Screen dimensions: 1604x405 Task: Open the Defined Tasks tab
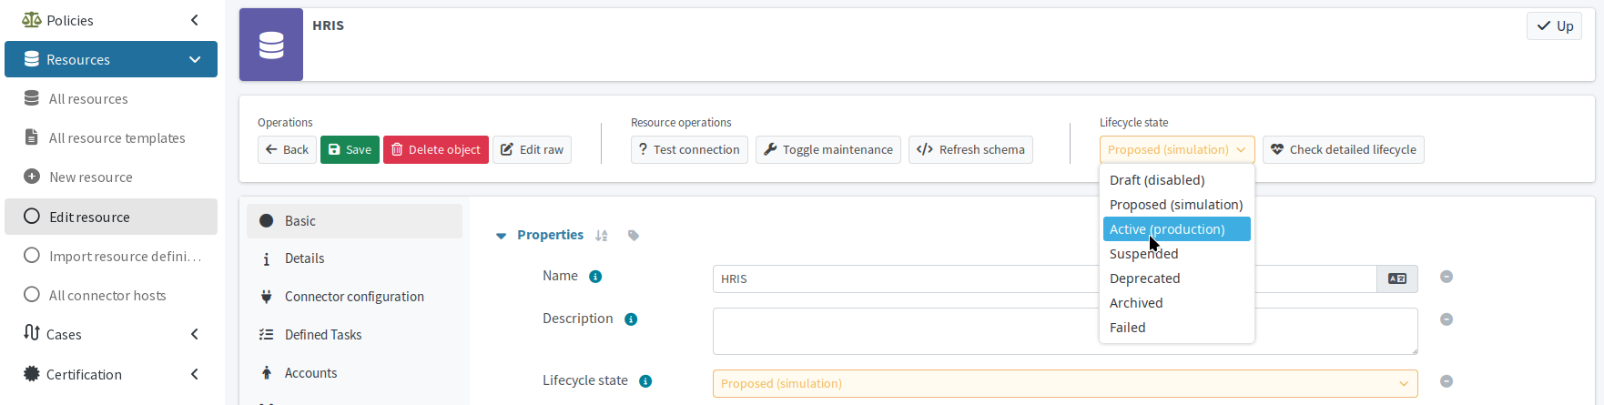click(354, 335)
